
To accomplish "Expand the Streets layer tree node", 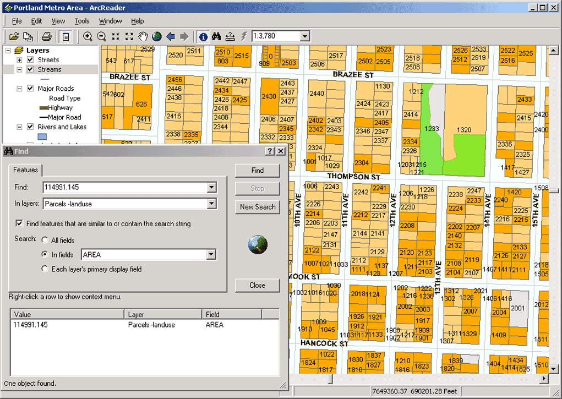I will click(19, 59).
